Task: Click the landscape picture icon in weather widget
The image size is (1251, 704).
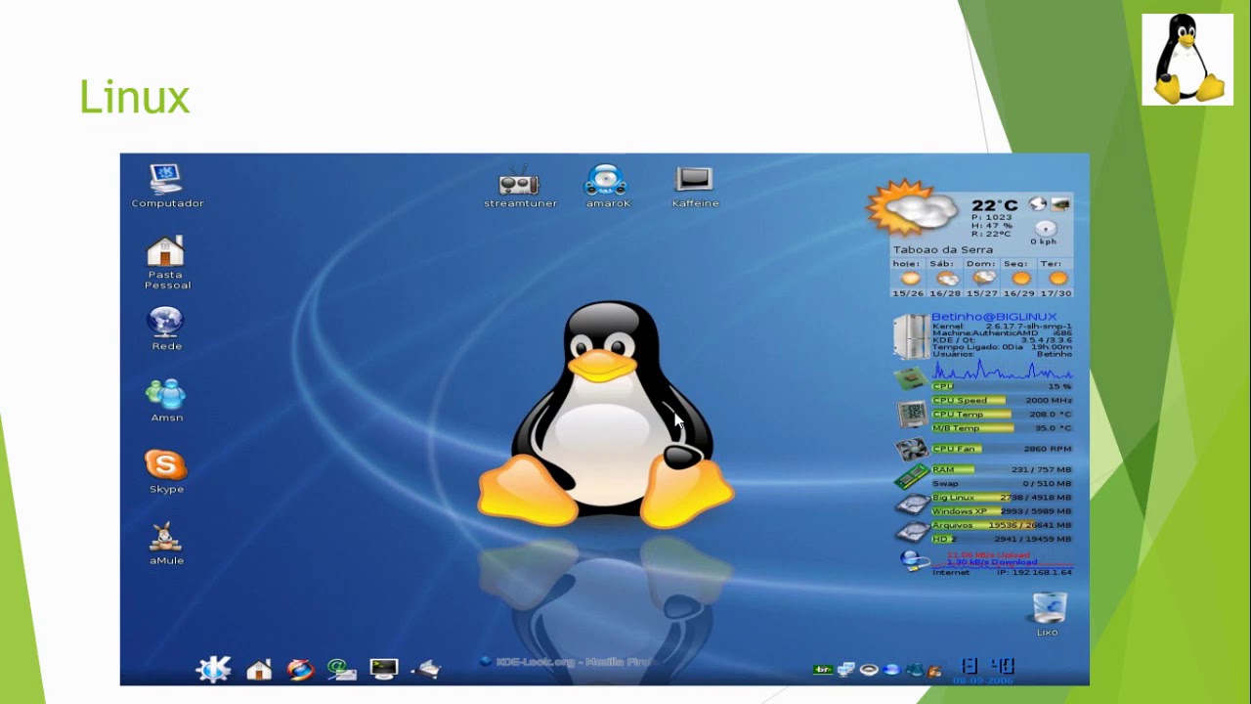Action: [1060, 203]
